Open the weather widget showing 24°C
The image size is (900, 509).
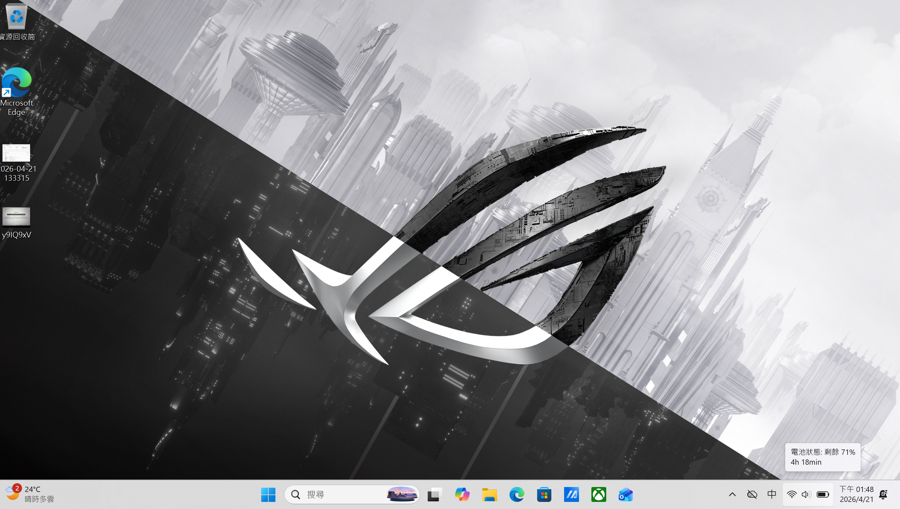click(30, 494)
